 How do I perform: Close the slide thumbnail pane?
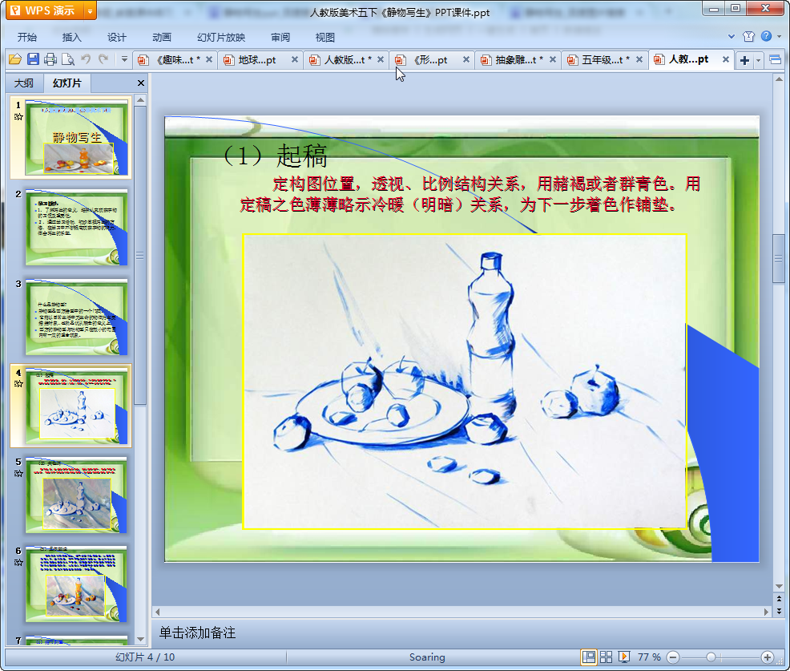pos(141,83)
